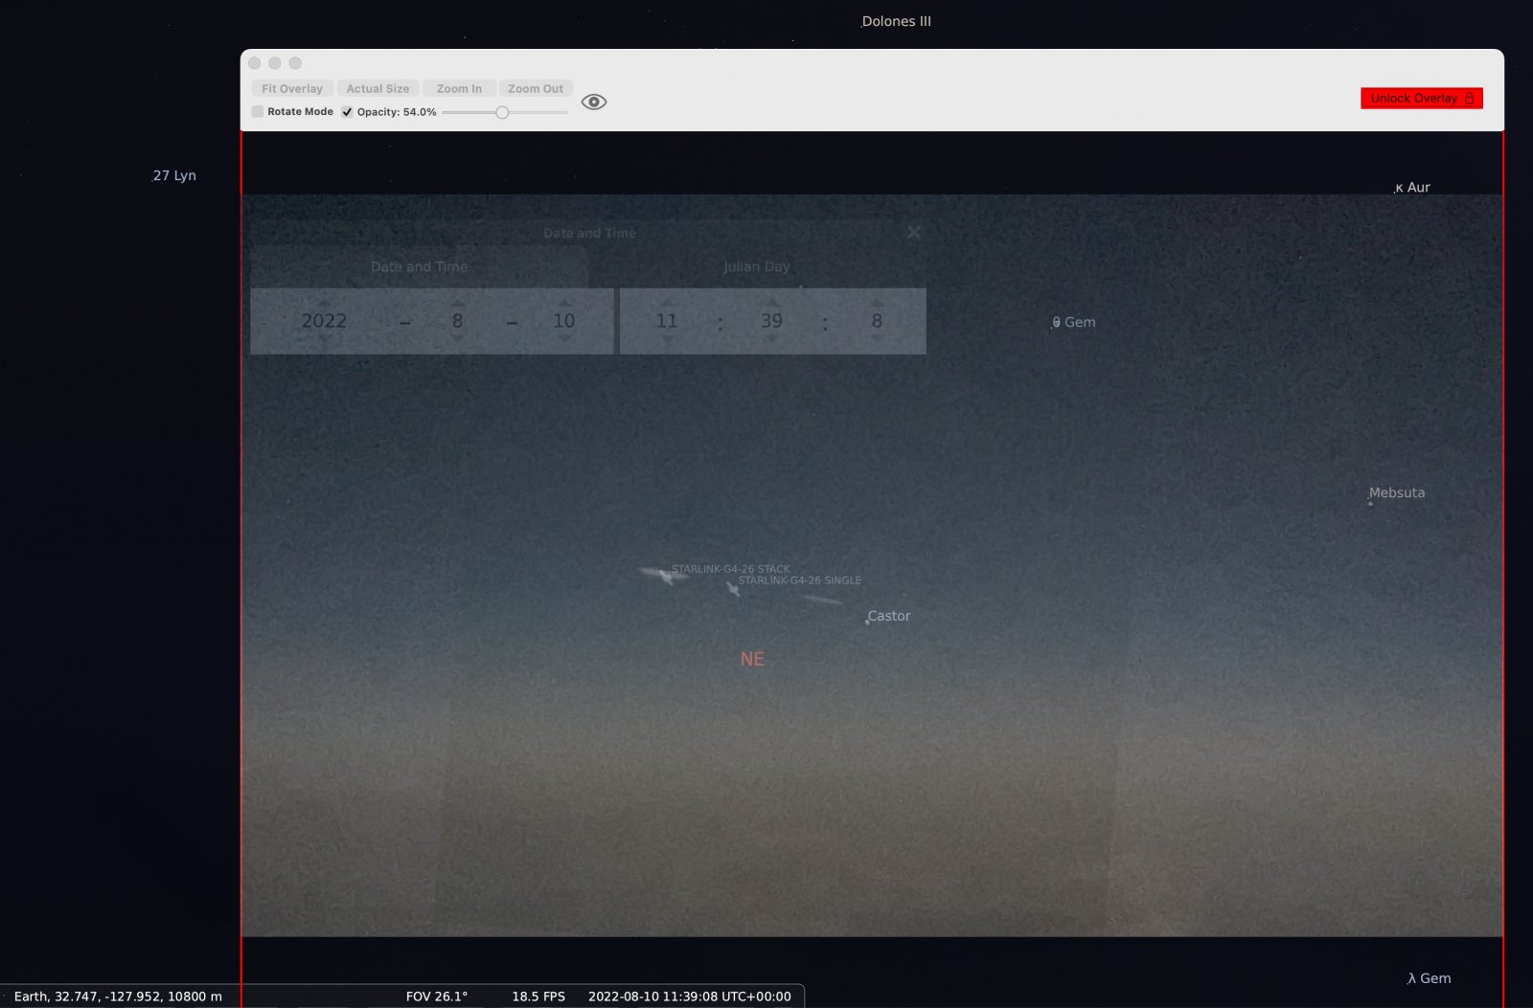Switch to the Julian Day tab
This screenshot has height=1008, width=1533.
tap(756, 266)
